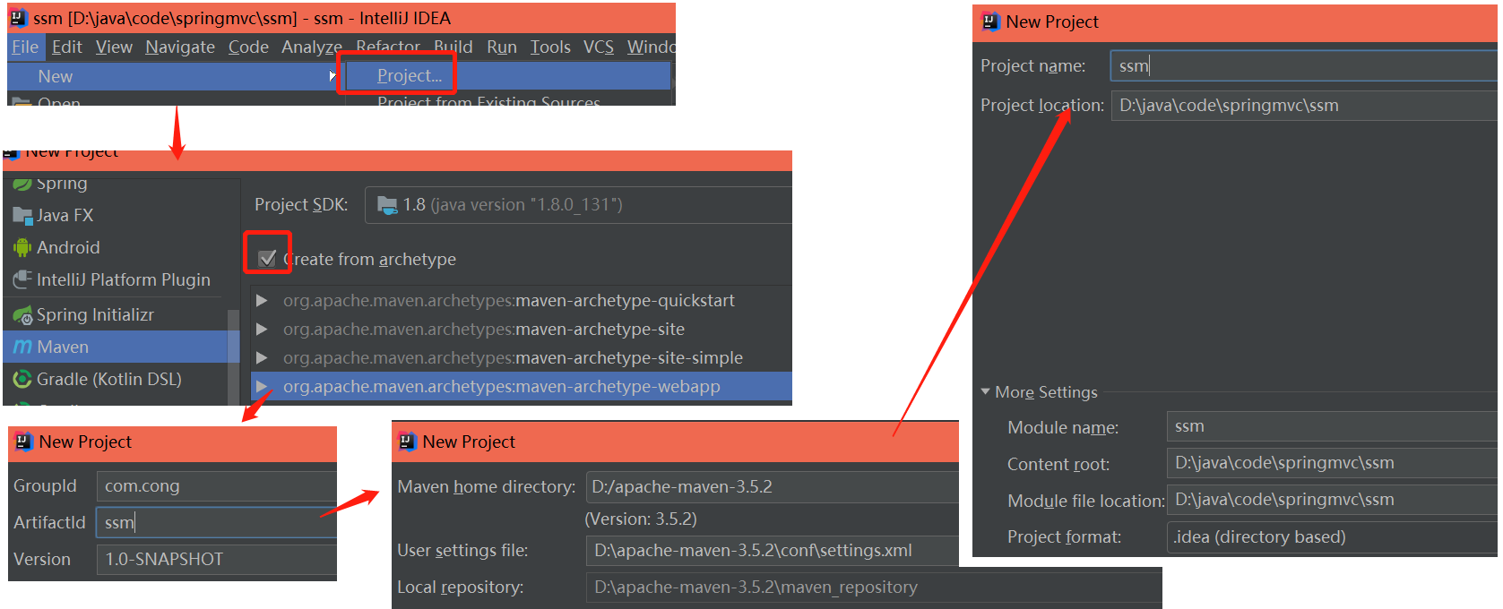Expand maven-archetype-quickstart node

(x=262, y=300)
